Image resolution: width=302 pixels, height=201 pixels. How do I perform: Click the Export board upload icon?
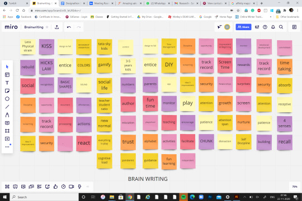point(57,27)
